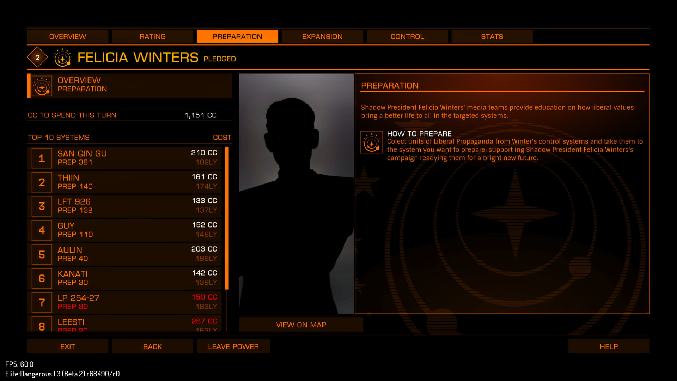
Task: Switch to the Expansion tab
Action: (322, 36)
